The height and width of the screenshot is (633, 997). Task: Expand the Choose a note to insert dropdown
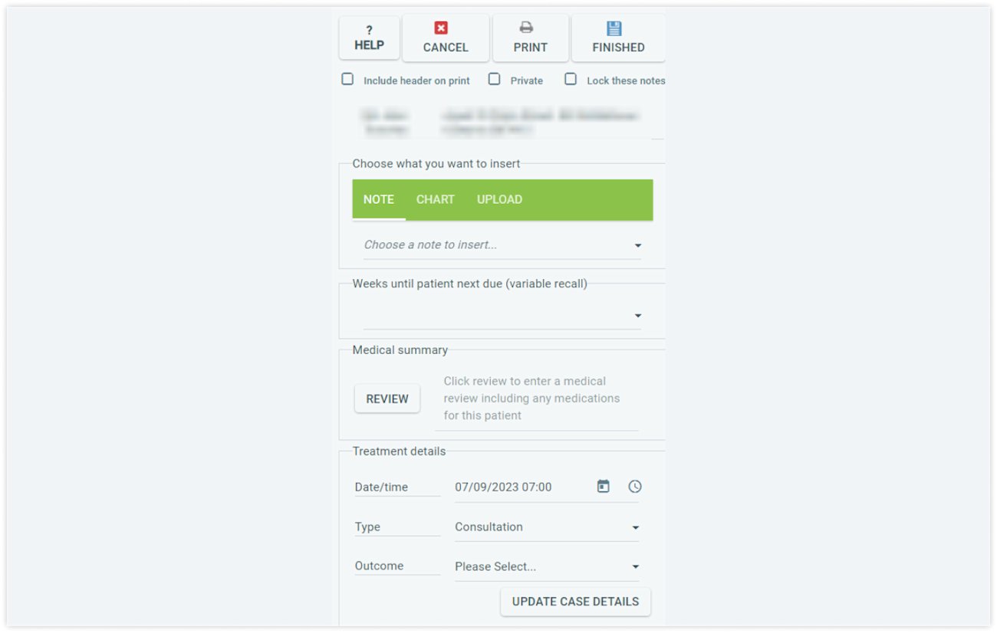502,245
